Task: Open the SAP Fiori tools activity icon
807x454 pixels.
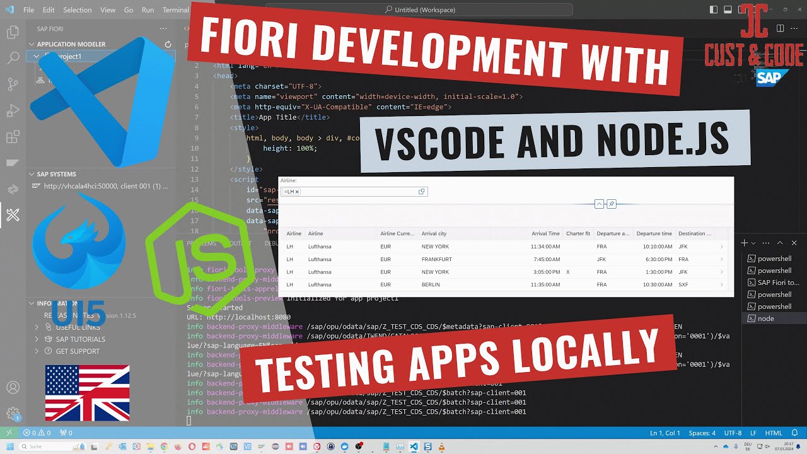Action: pyautogui.click(x=13, y=215)
